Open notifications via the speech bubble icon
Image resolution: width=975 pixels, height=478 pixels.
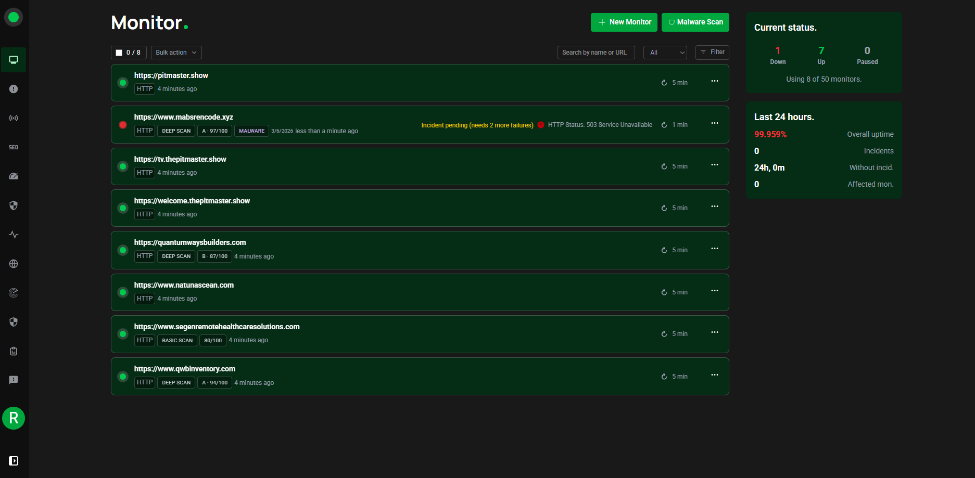pos(14,379)
